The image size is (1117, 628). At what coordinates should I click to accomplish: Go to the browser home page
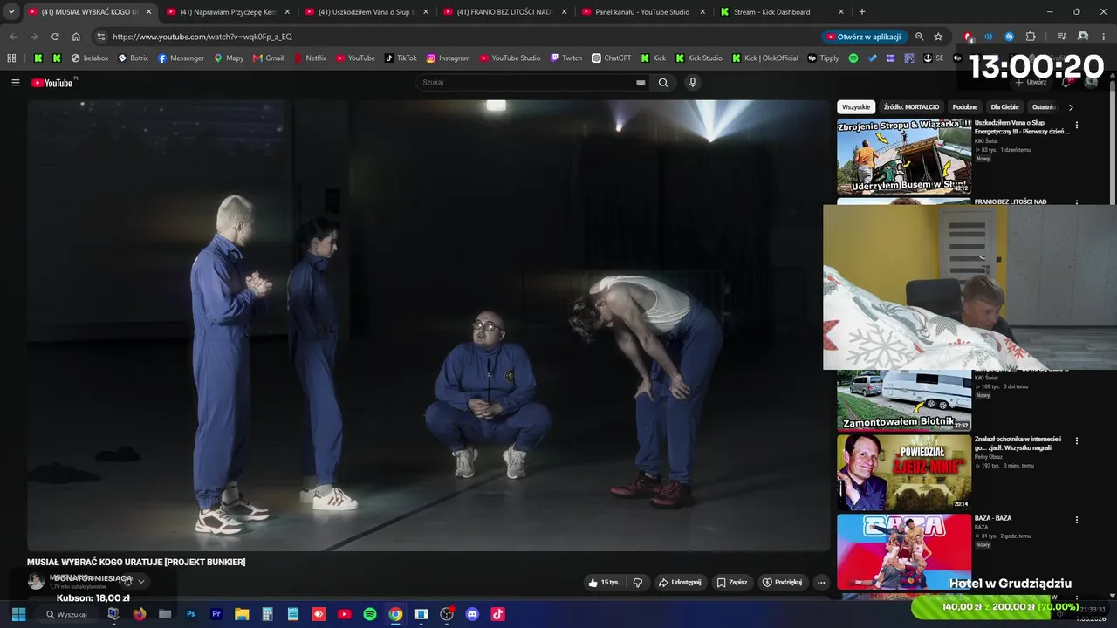(x=76, y=37)
